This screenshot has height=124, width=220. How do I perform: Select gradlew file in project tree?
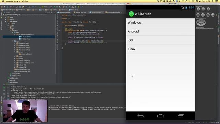[11, 80]
